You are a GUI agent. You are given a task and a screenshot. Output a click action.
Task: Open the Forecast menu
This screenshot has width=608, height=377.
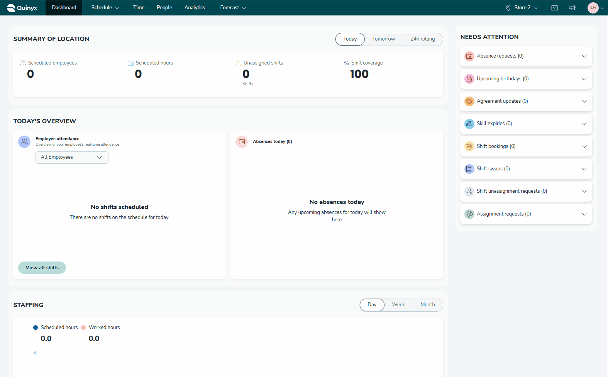(x=233, y=8)
